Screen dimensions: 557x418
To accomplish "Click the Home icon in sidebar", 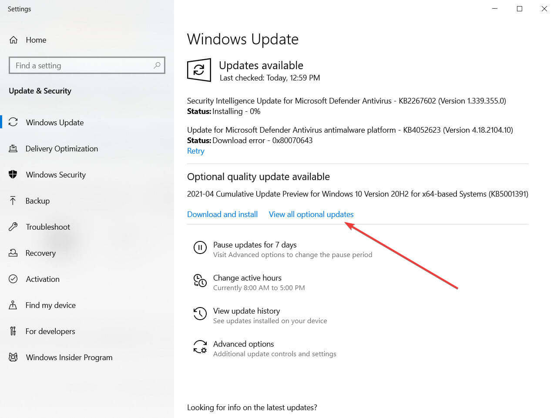I will pyautogui.click(x=13, y=40).
